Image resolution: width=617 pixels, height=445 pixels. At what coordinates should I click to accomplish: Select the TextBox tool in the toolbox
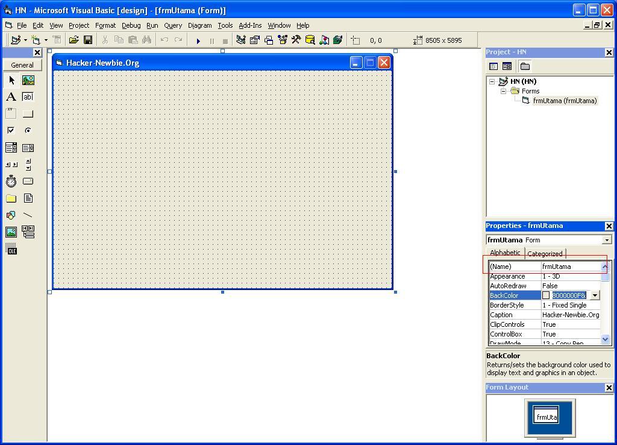(x=28, y=96)
